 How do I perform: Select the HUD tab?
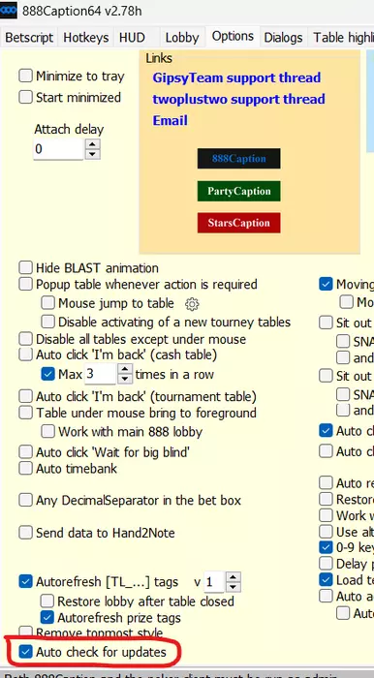click(x=132, y=38)
